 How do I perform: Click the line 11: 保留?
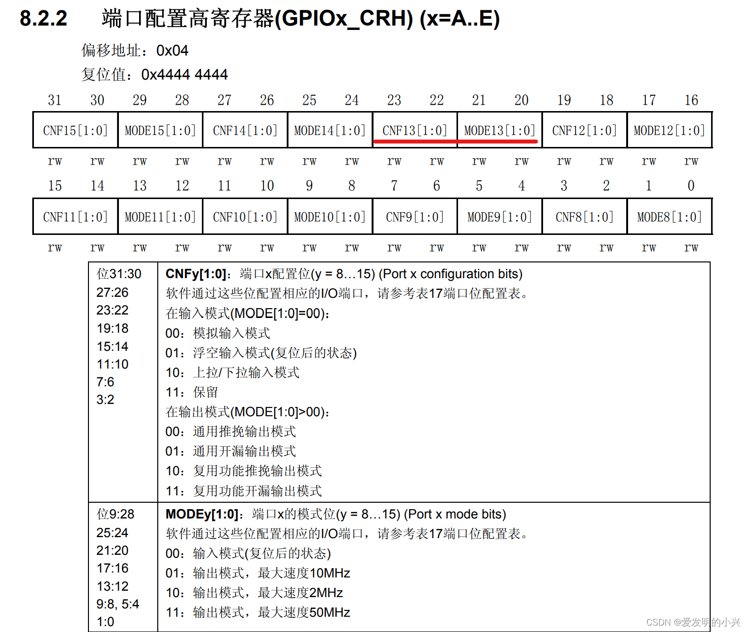click(x=192, y=392)
